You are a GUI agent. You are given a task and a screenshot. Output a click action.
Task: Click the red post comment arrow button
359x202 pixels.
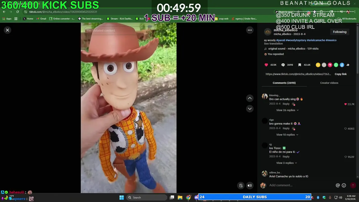[x=353, y=185]
